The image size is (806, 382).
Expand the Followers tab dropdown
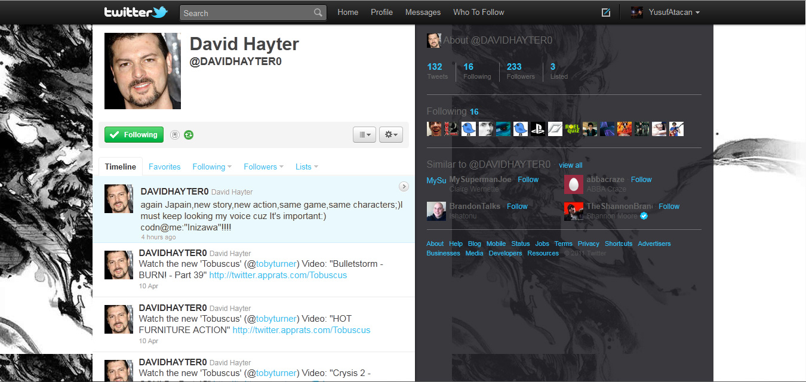[263, 167]
